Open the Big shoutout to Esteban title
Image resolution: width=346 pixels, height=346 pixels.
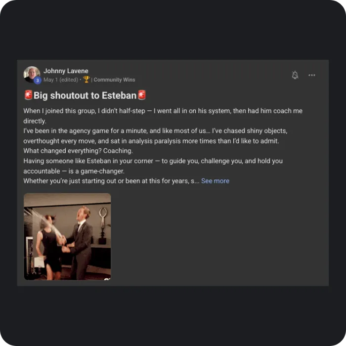[85, 95]
